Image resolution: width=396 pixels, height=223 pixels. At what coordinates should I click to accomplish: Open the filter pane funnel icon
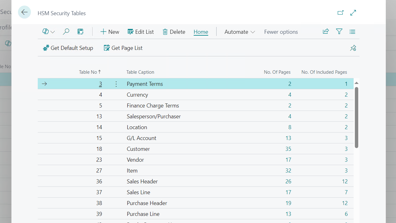point(339,32)
